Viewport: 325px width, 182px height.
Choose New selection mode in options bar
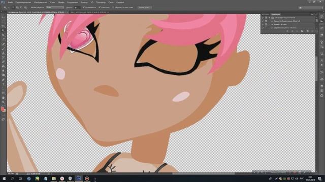pyautogui.click(x=13, y=8)
